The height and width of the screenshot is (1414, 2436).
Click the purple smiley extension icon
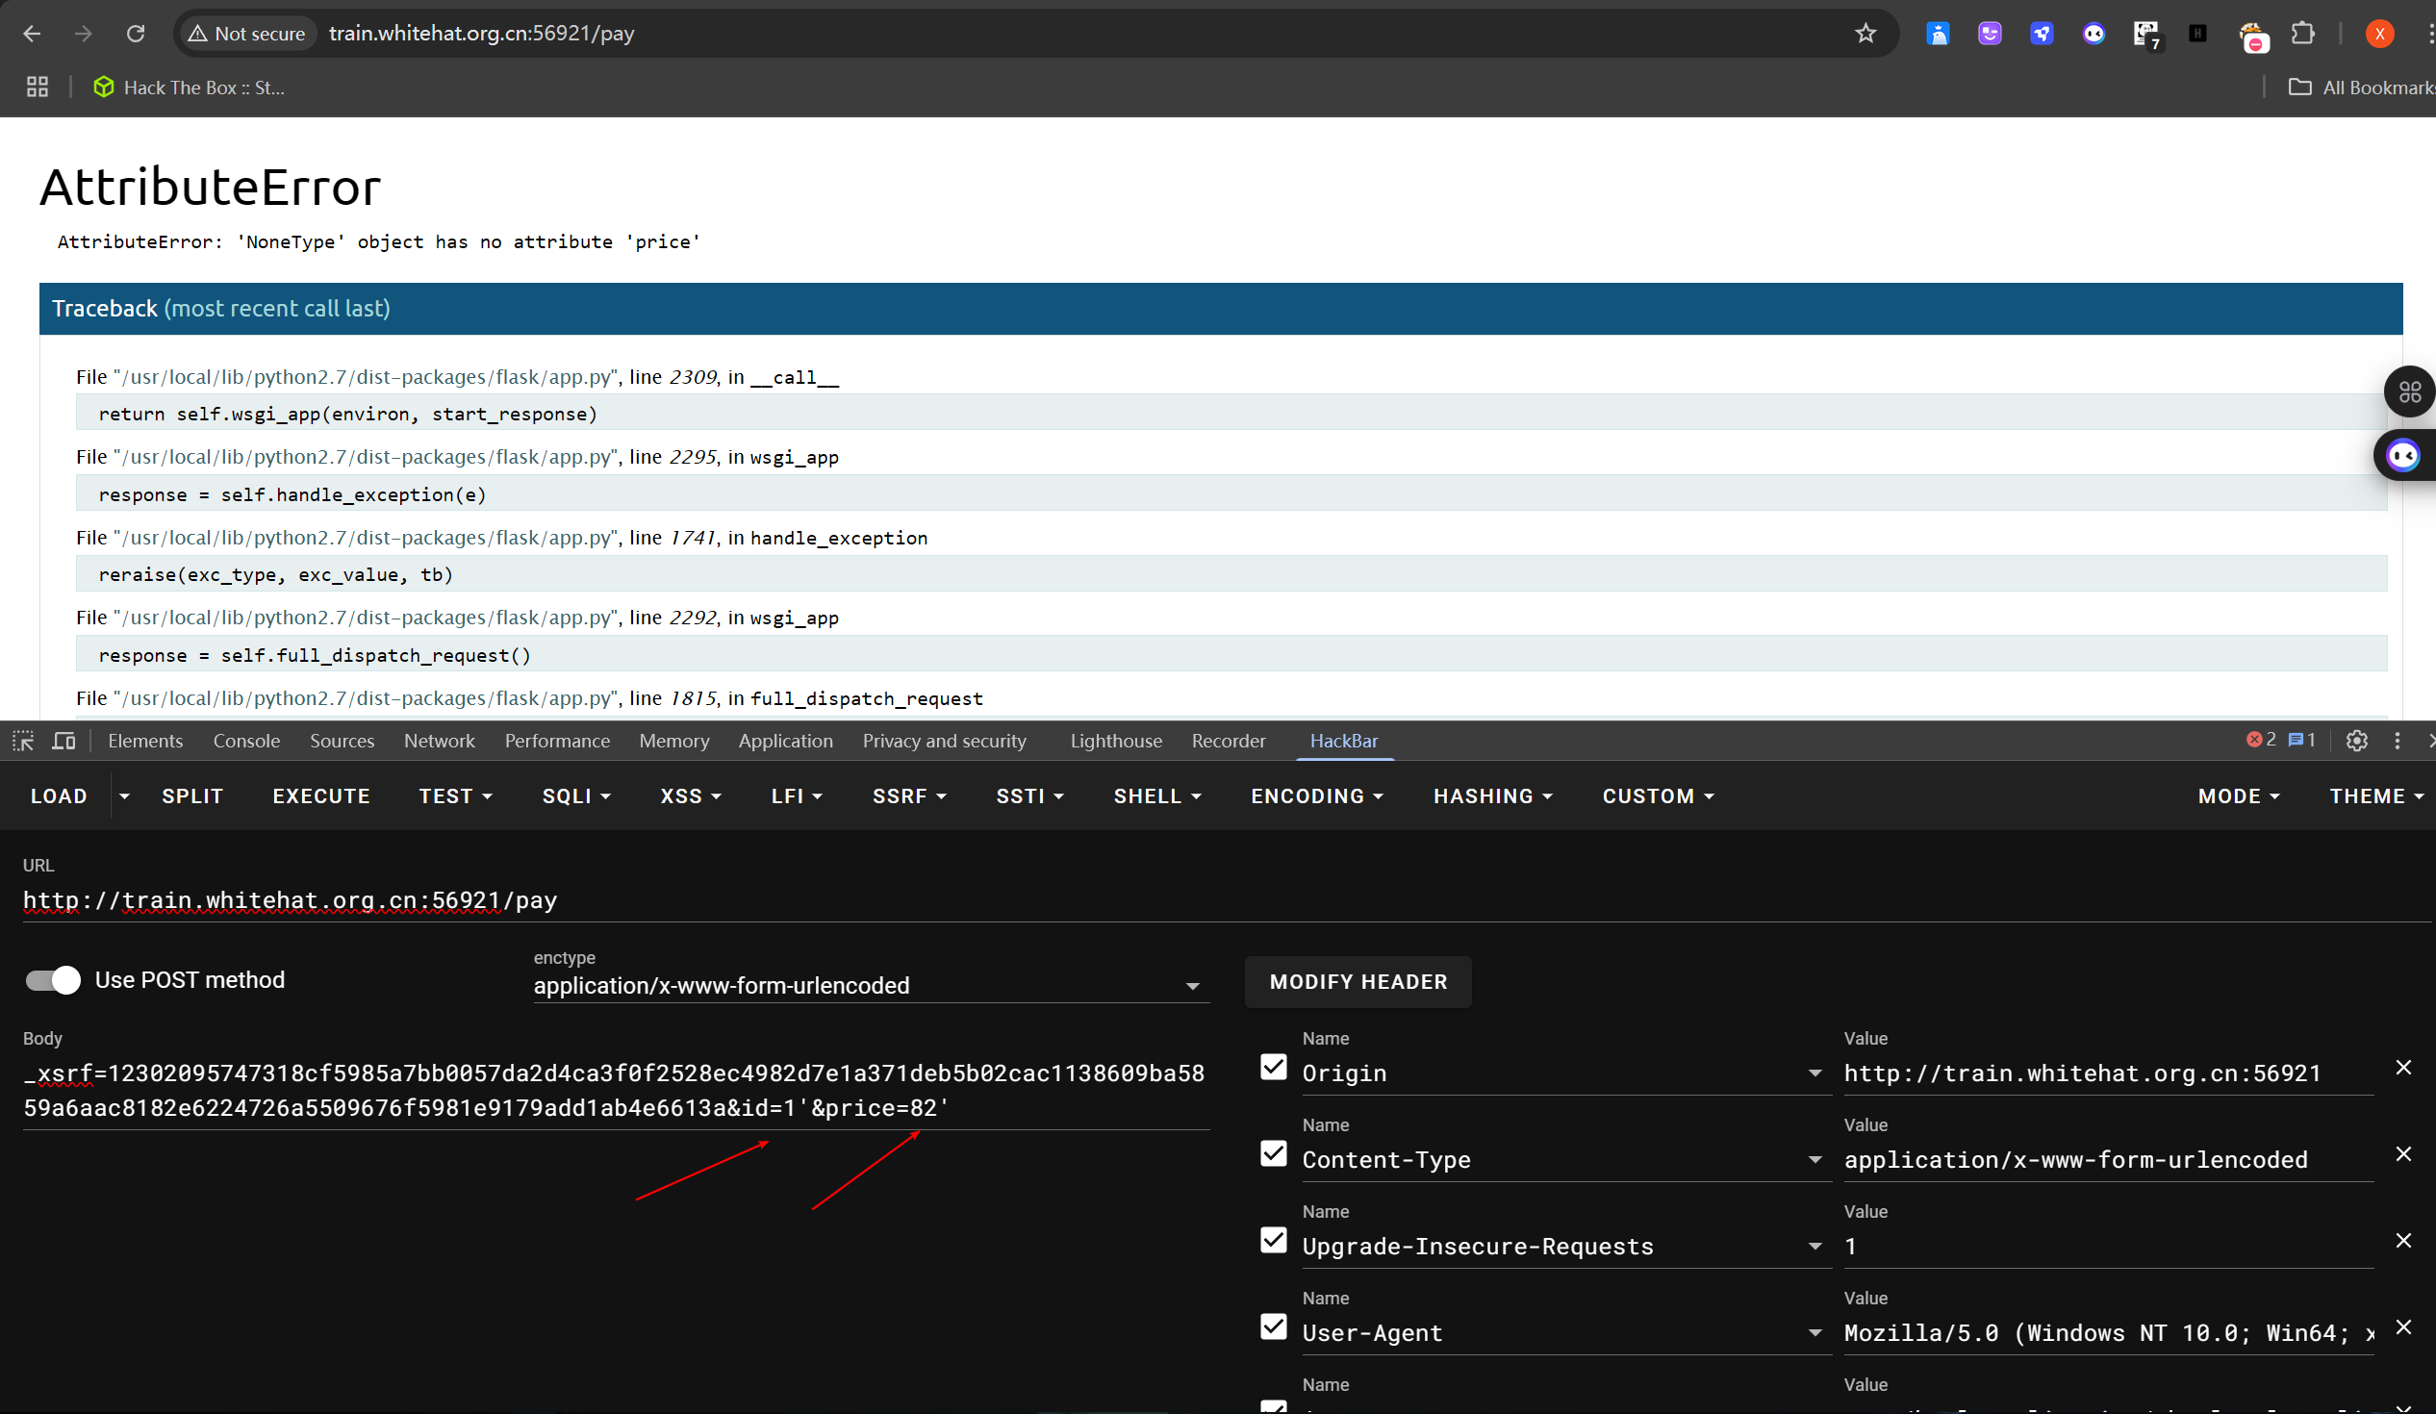[1990, 34]
